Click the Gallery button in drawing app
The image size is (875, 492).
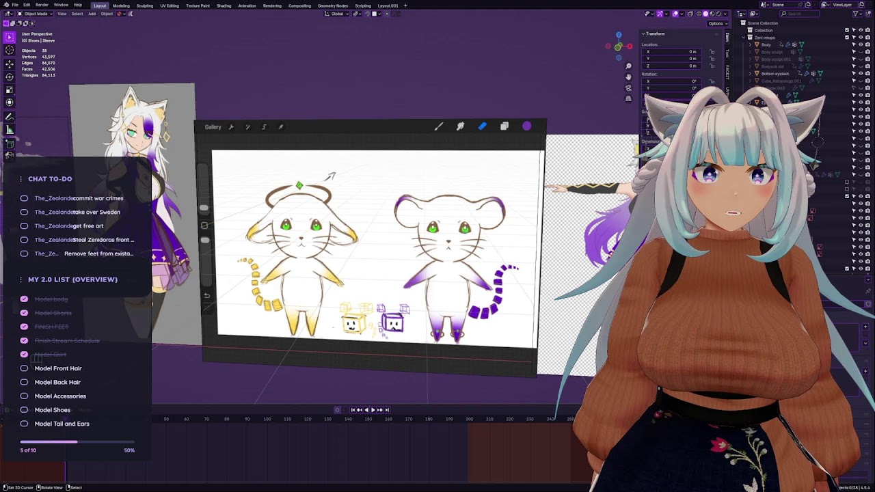(x=213, y=127)
